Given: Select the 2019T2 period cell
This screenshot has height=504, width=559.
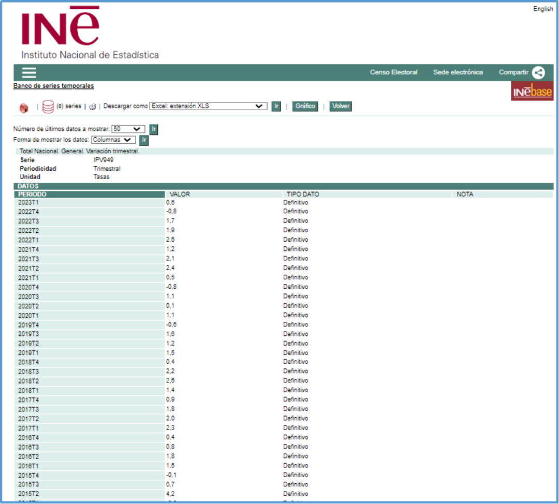Looking at the screenshot, I should coord(90,344).
